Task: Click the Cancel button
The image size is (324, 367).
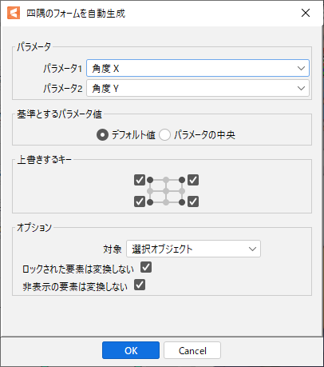Action: point(192,350)
